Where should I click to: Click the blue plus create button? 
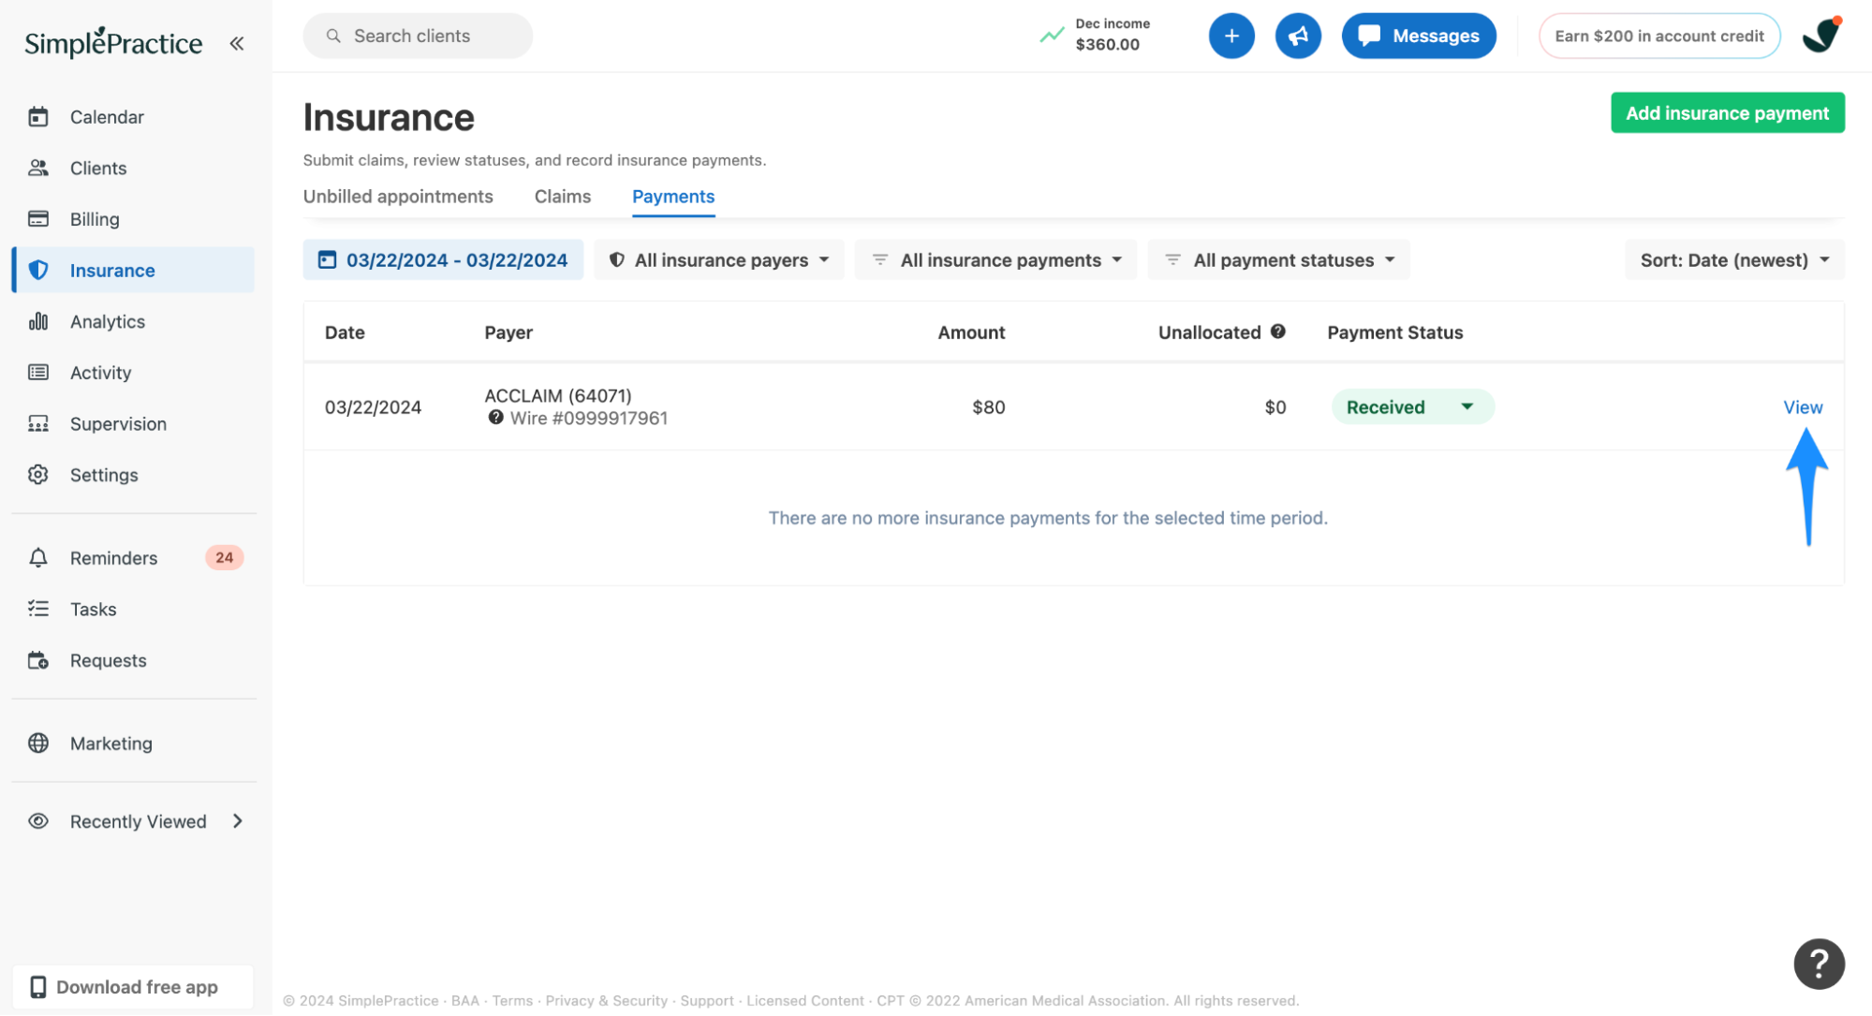point(1231,36)
